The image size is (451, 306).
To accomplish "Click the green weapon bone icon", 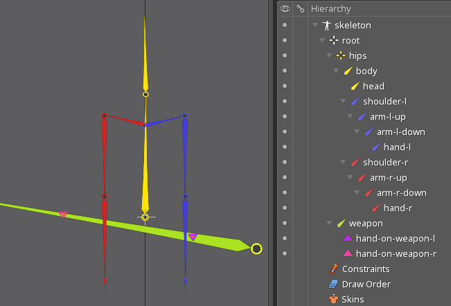I will tap(341, 224).
